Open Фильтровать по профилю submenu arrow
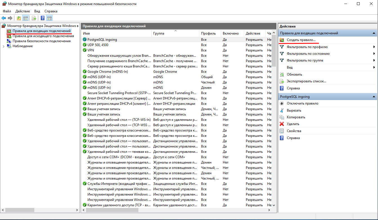This screenshot has height=220, width=378. point(374,47)
